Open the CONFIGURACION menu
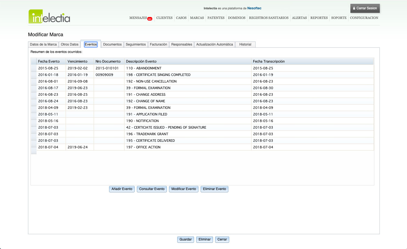Screen dimensions: 407x249 364,18
